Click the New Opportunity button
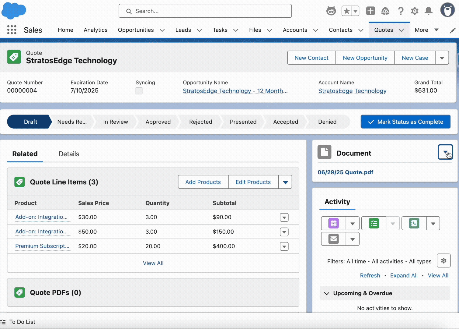459x329 pixels. click(365, 58)
